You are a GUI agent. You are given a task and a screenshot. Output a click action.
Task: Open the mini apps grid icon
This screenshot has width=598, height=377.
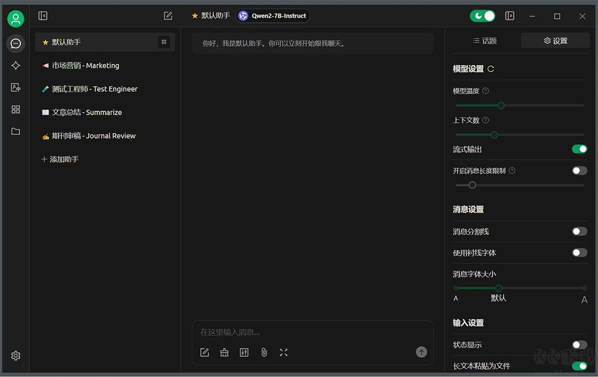click(x=16, y=110)
